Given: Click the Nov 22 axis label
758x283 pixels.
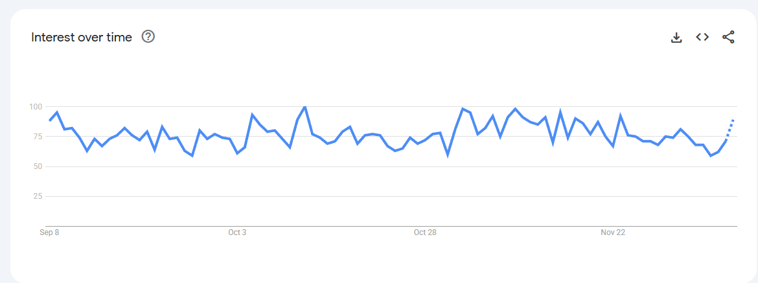Looking at the screenshot, I should pyautogui.click(x=613, y=232).
